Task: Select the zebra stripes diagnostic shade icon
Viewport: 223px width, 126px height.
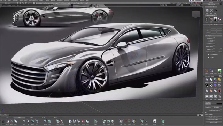Action: 211,86
